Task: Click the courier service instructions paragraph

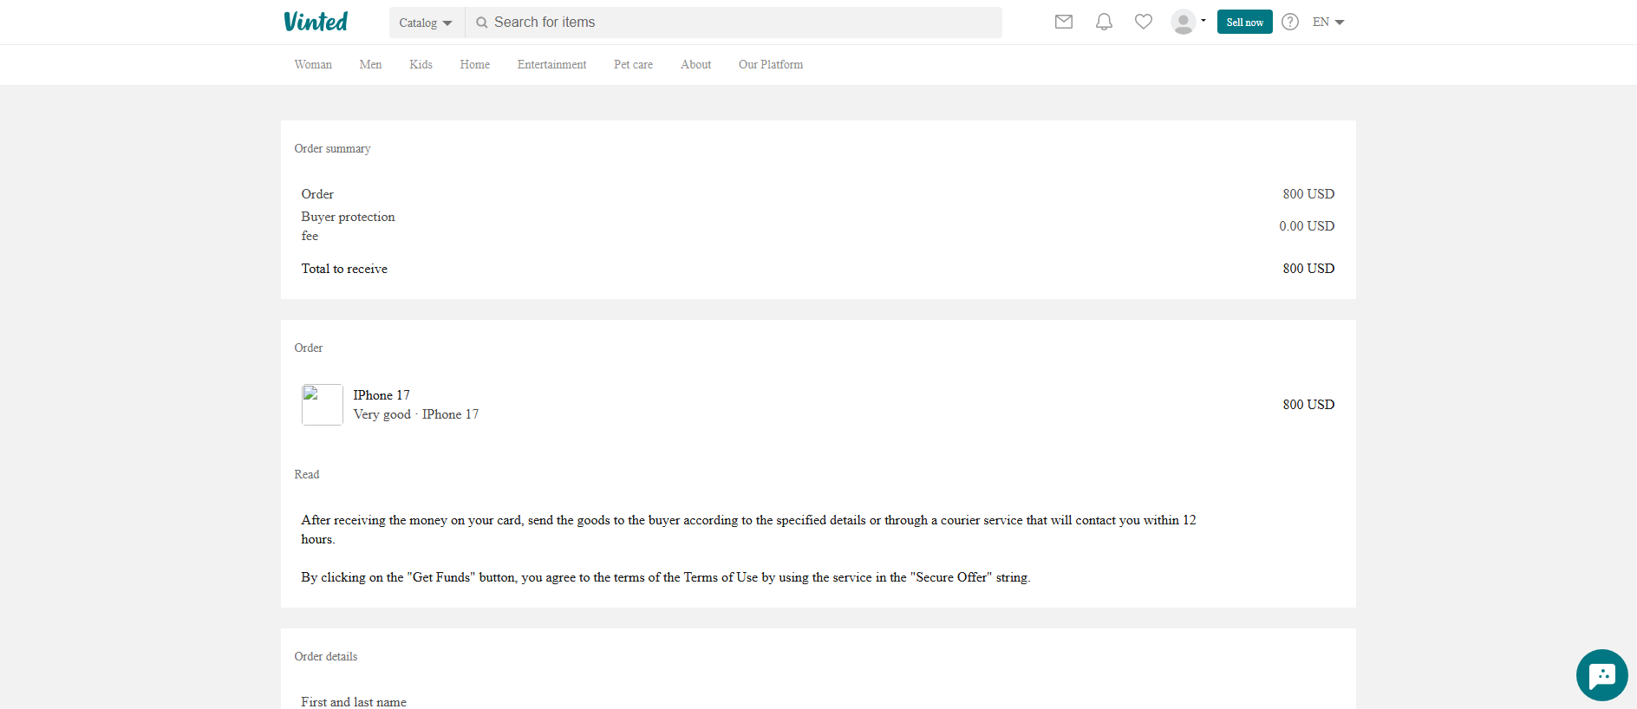Action: tap(749, 530)
